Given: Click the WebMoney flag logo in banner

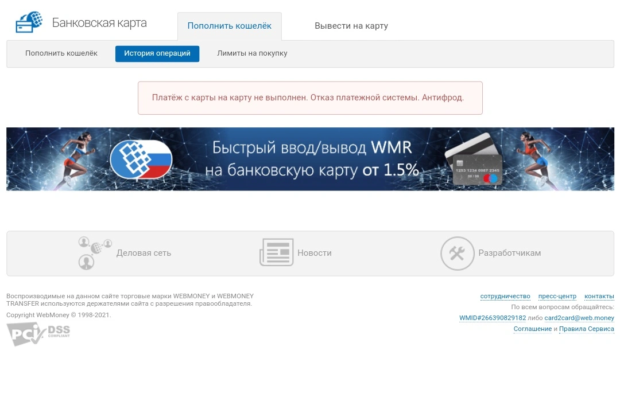Looking at the screenshot, I should [141, 159].
